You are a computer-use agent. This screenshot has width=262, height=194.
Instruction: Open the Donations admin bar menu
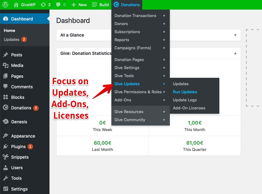pyautogui.click(x=127, y=5)
